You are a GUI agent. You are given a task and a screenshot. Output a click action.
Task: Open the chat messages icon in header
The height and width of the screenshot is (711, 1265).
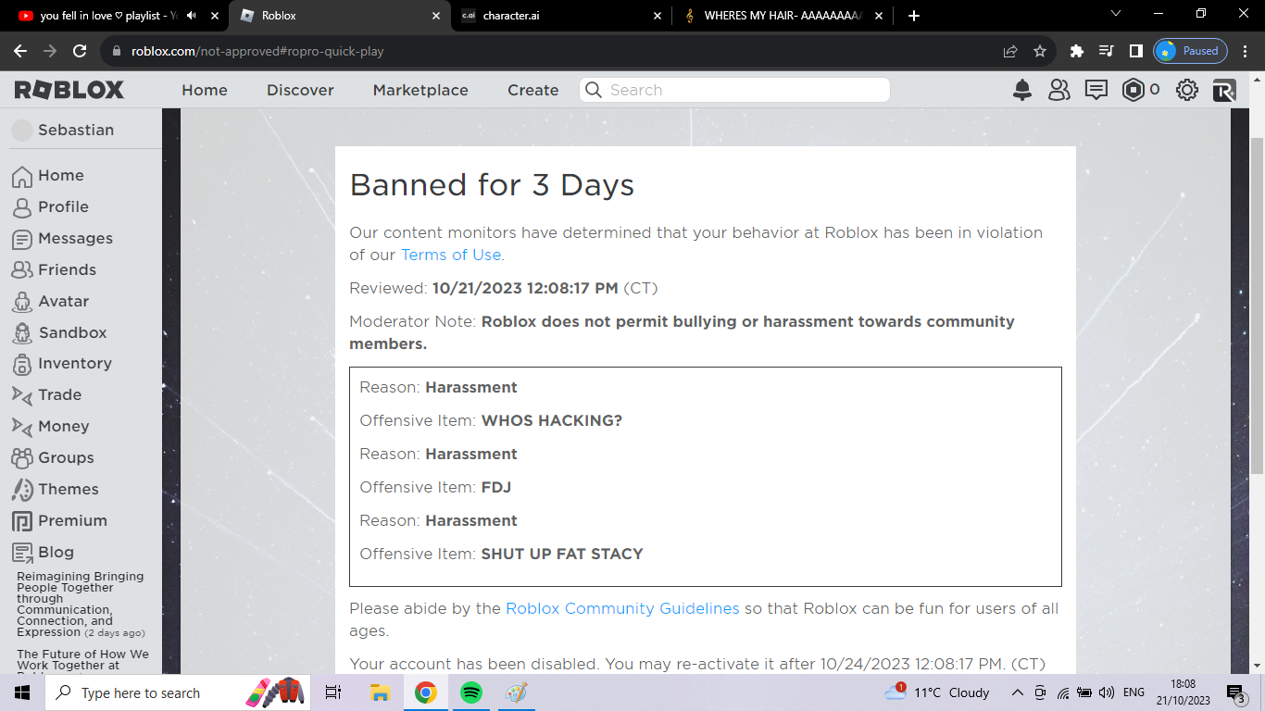coord(1096,90)
